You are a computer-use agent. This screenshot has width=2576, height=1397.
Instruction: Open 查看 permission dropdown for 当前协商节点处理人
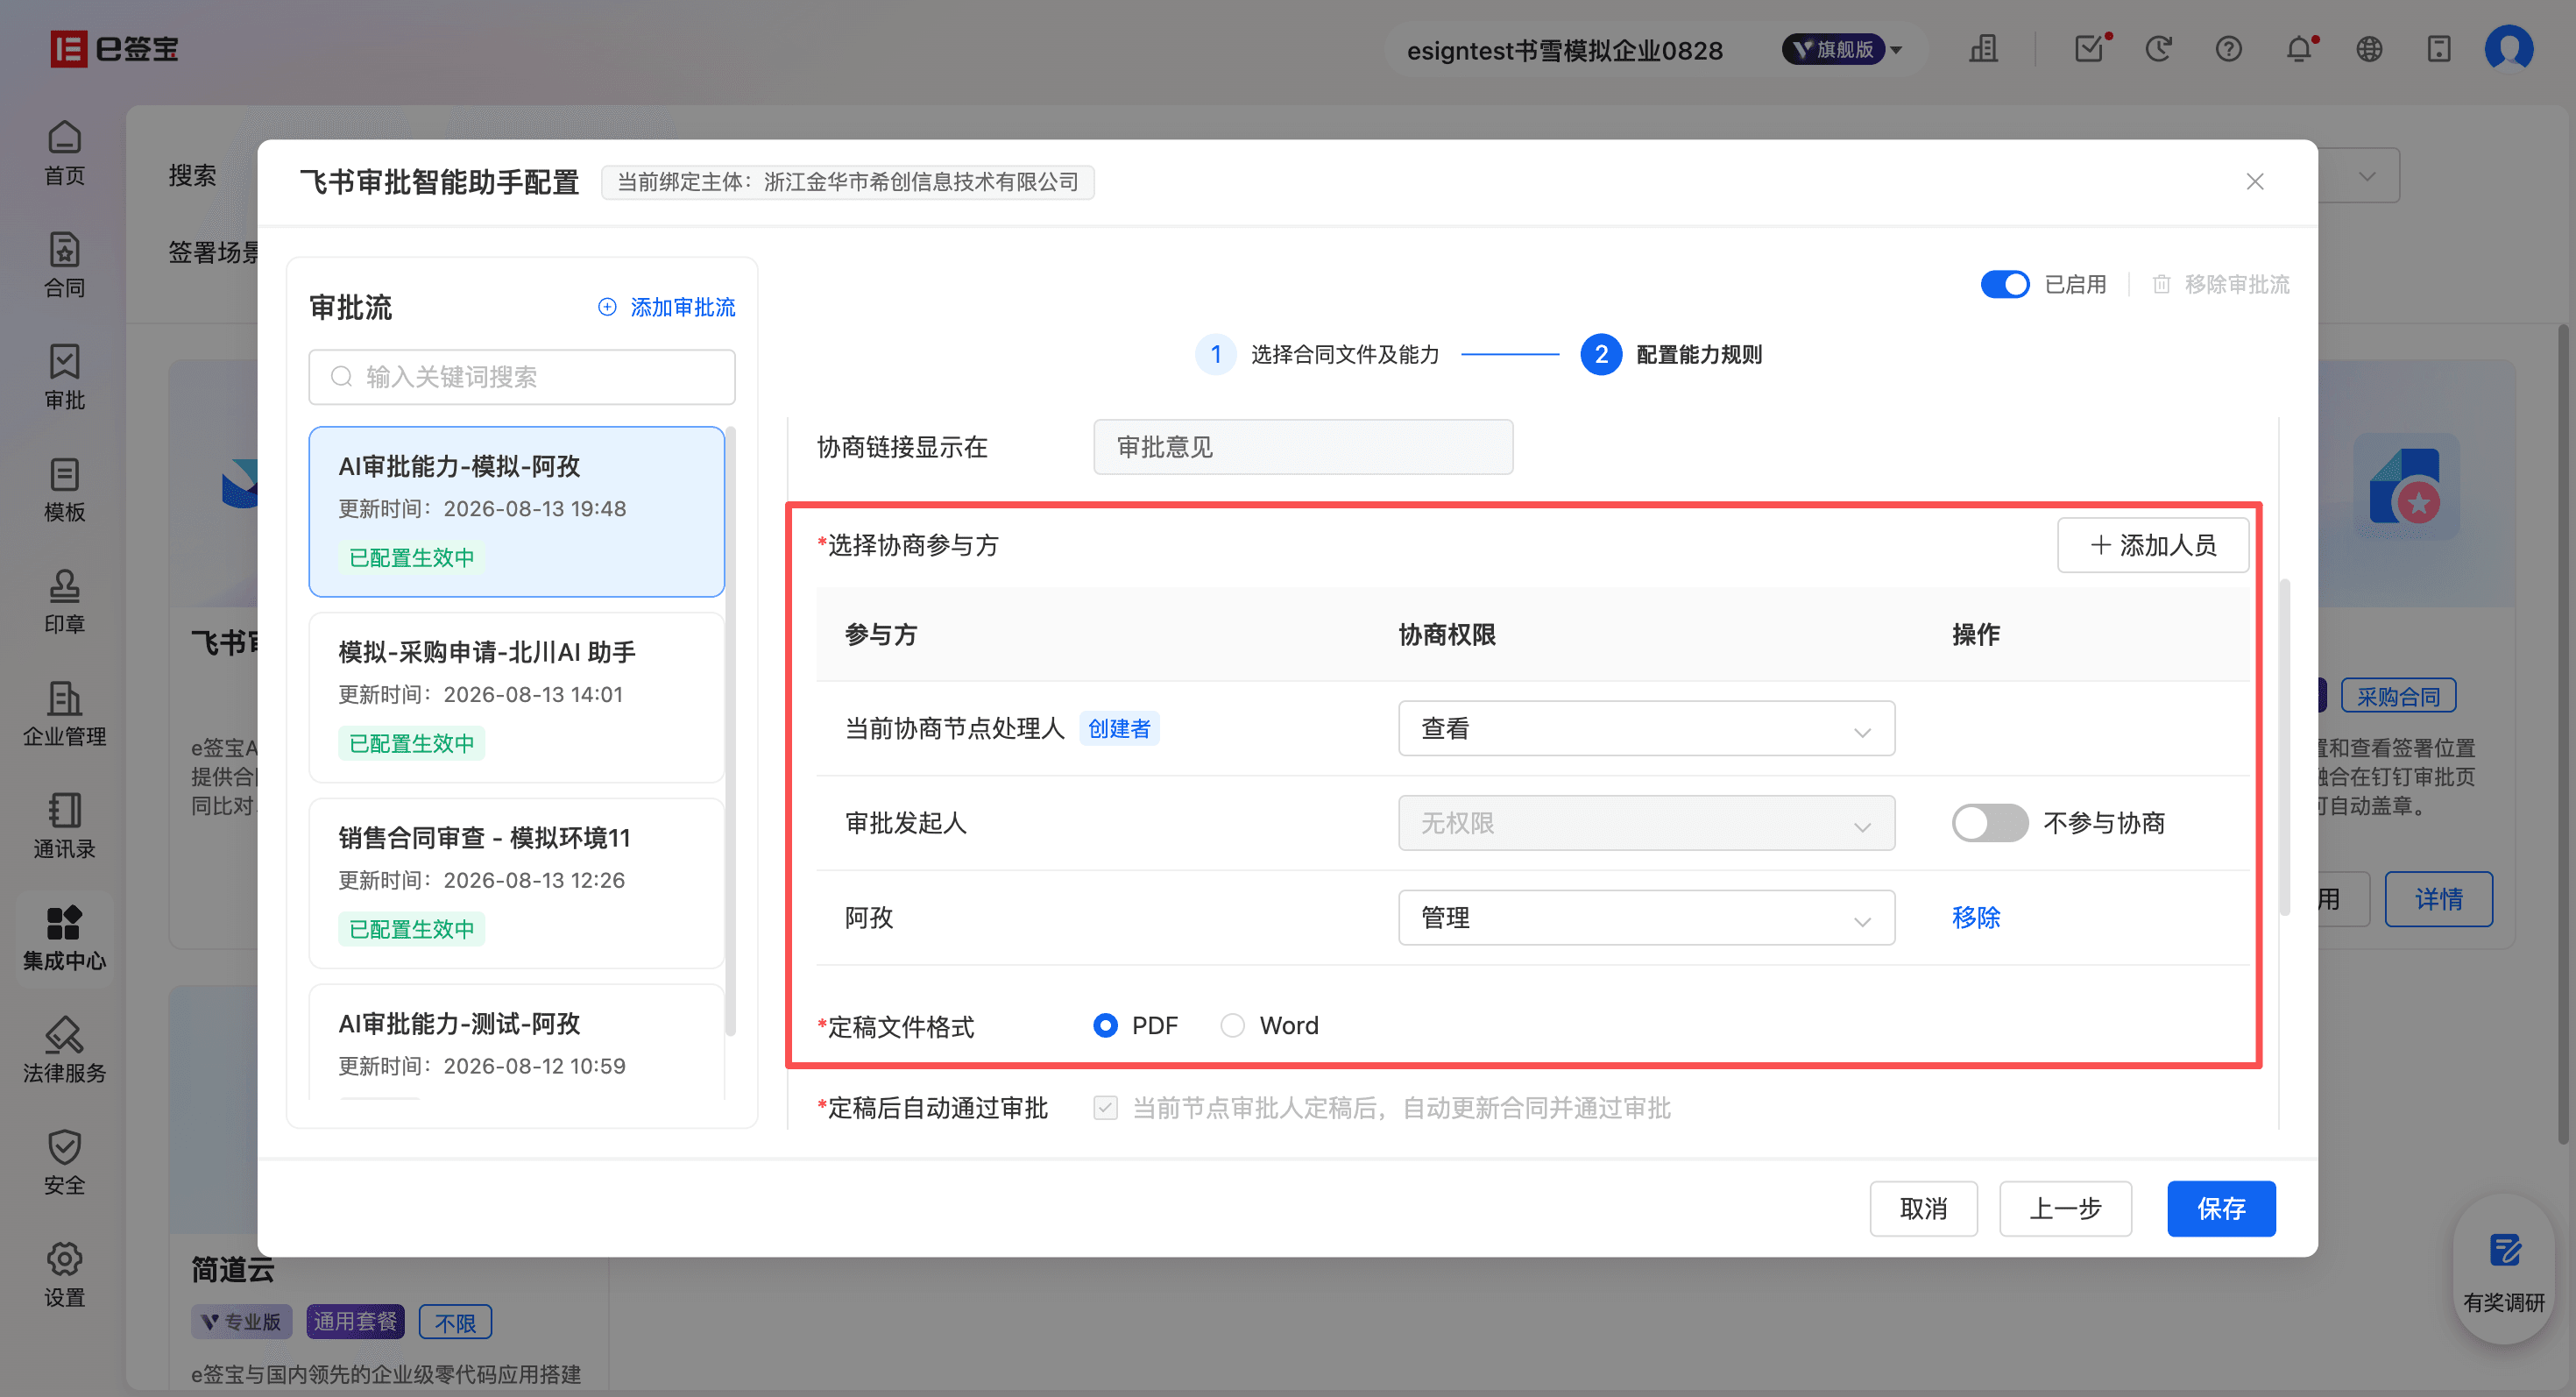click(1646, 728)
